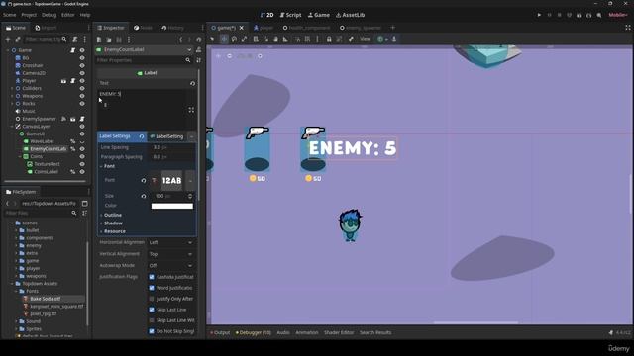The width and height of the screenshot is (634, 356).
Task: Open script icon on Player node
Action: 73,81
